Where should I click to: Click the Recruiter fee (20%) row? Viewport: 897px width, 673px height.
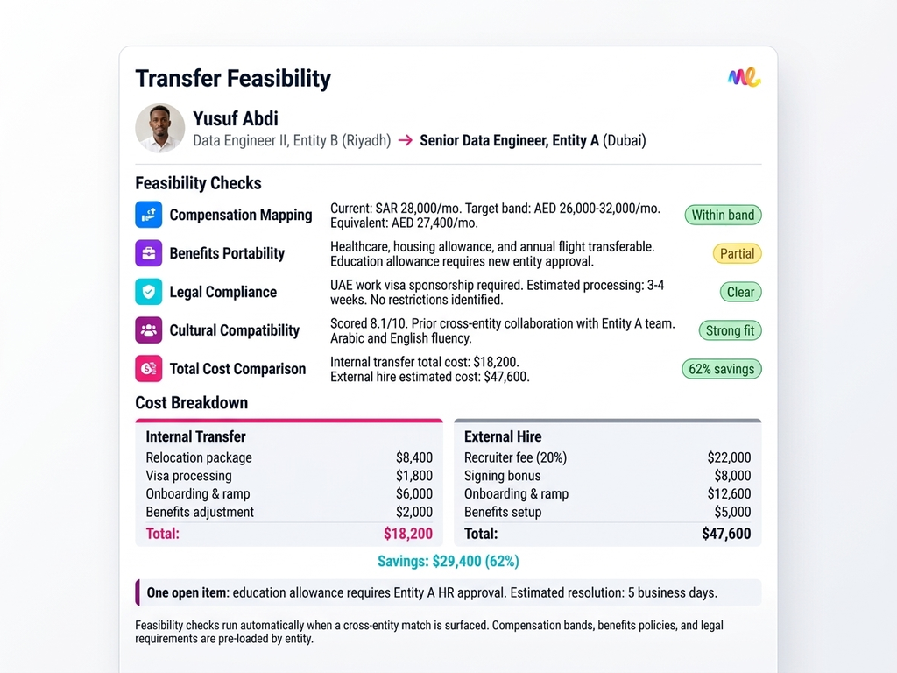tap(607, 457)
